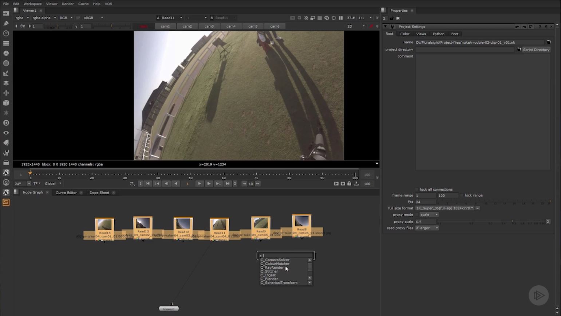Image resolution: width=561 pixels, height=316 pixels.
Task: Toggle the lock range checkbox
Action: 462,195
